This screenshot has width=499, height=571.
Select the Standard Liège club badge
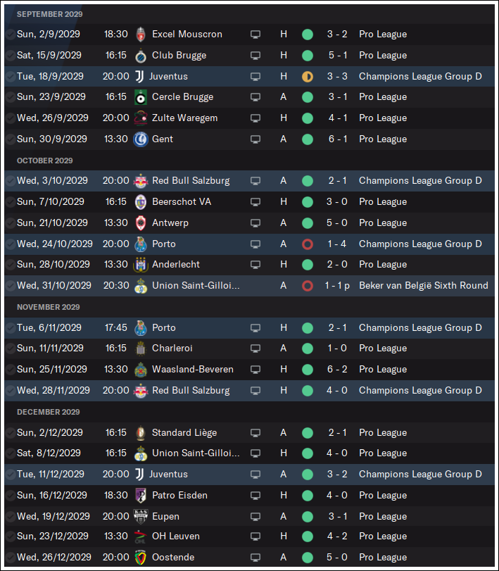pos(141,432)
